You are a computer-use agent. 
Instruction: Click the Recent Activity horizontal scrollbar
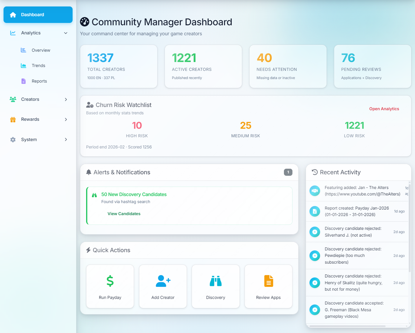click(347, 326)
